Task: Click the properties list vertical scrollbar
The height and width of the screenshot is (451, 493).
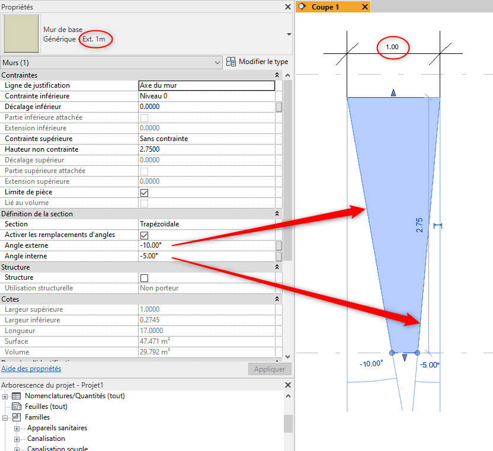Action: (x=288, y=178)
